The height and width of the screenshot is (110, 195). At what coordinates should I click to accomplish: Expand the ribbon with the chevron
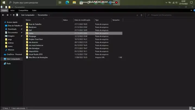(x=191, y=10)
